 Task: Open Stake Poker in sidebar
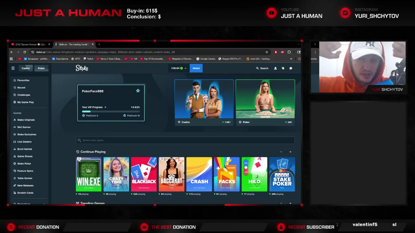click(24, 164)
